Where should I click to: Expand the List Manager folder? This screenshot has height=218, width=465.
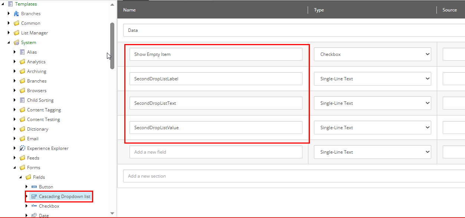(x=9, y=33)
